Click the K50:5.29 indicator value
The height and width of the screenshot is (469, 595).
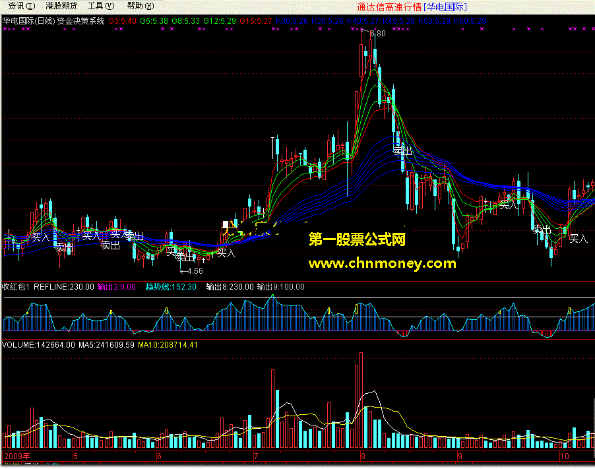tap(434, 21)
